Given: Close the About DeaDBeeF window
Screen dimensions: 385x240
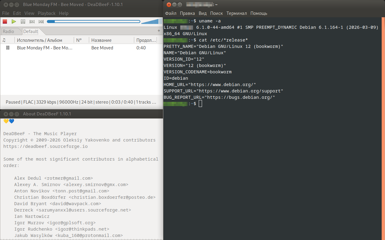Looking at the screenshot, I should pos(5,114).
